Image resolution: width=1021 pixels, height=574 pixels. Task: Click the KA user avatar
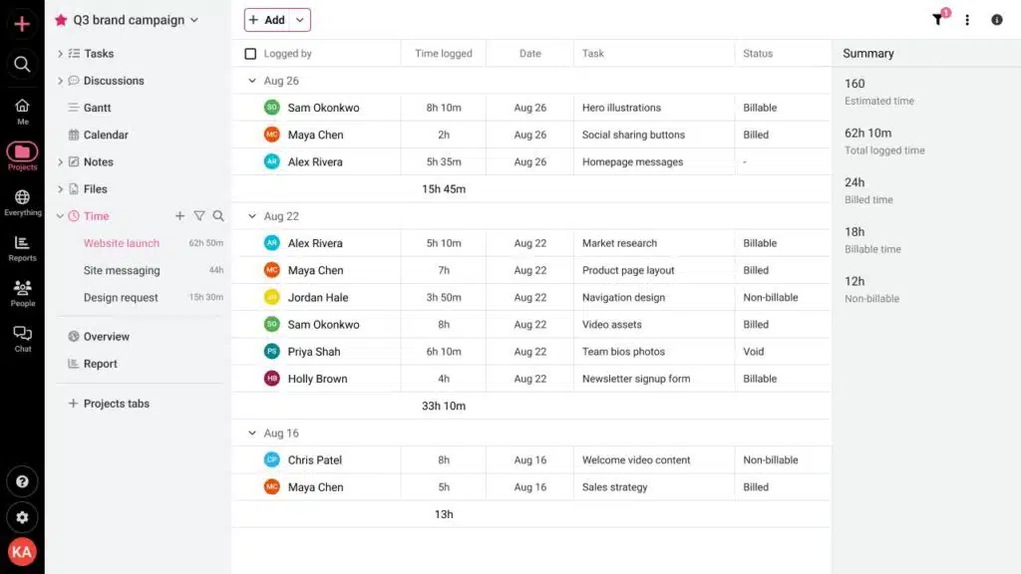coord(22,552)
